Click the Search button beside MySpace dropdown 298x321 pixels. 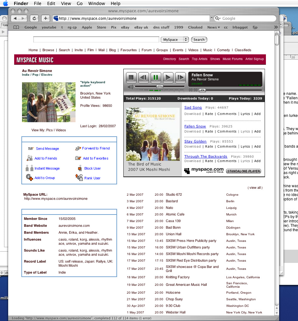(199, 40)
